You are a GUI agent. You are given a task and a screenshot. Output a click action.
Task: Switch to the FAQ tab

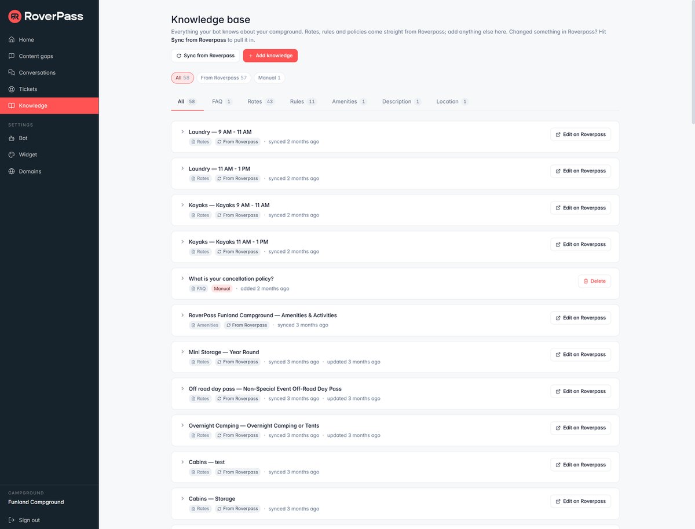[222, 101]
